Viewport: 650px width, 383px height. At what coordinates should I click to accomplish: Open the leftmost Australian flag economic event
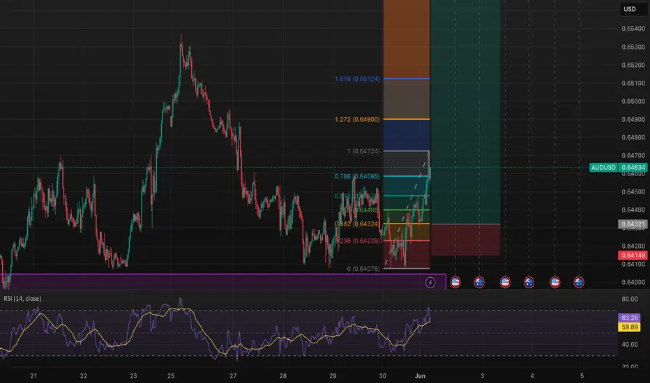pos(479,283)
